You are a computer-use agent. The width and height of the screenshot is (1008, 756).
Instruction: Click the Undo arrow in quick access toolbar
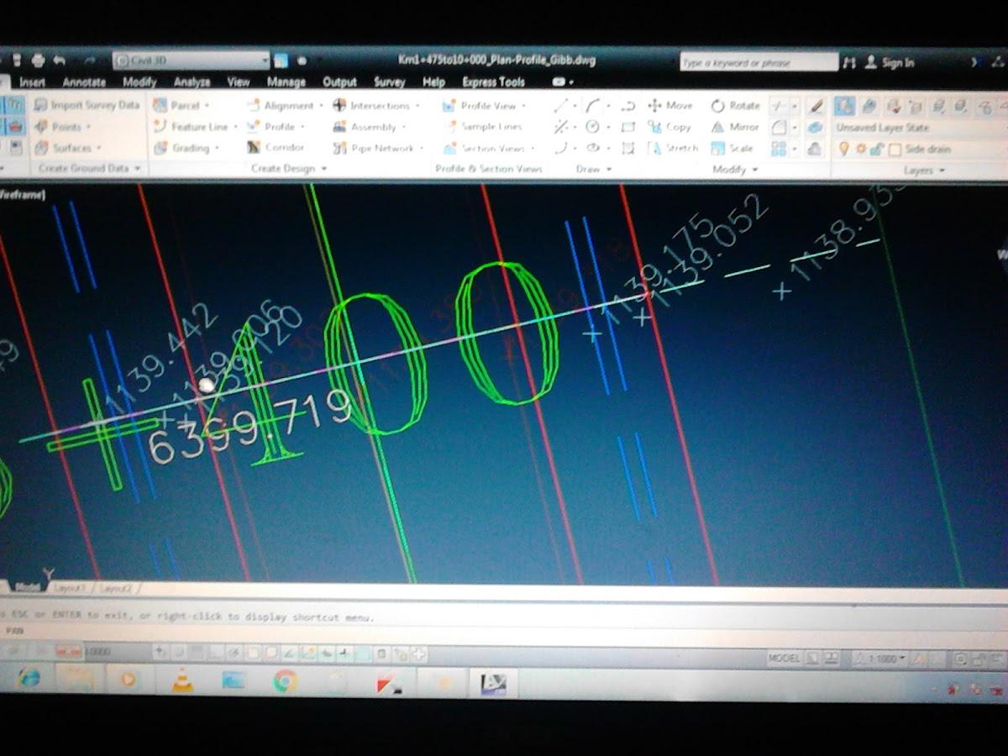[x=60, y=60]
